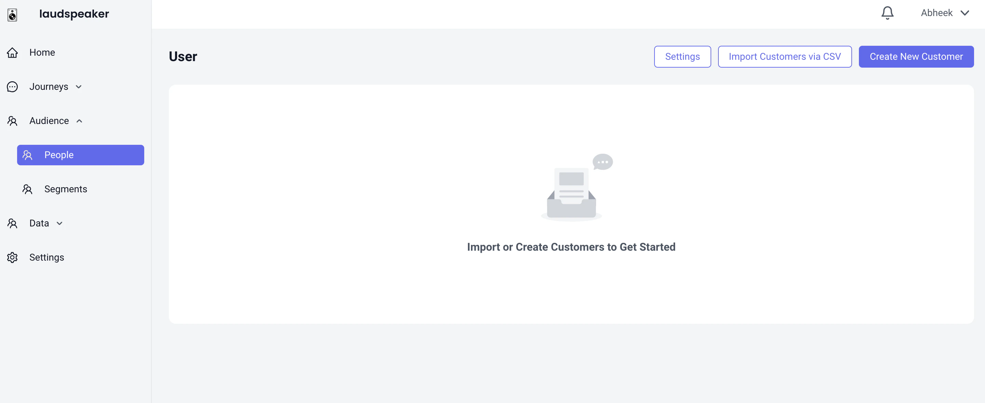Collapse the Audience submenu chevron

(x=79, y=121)
